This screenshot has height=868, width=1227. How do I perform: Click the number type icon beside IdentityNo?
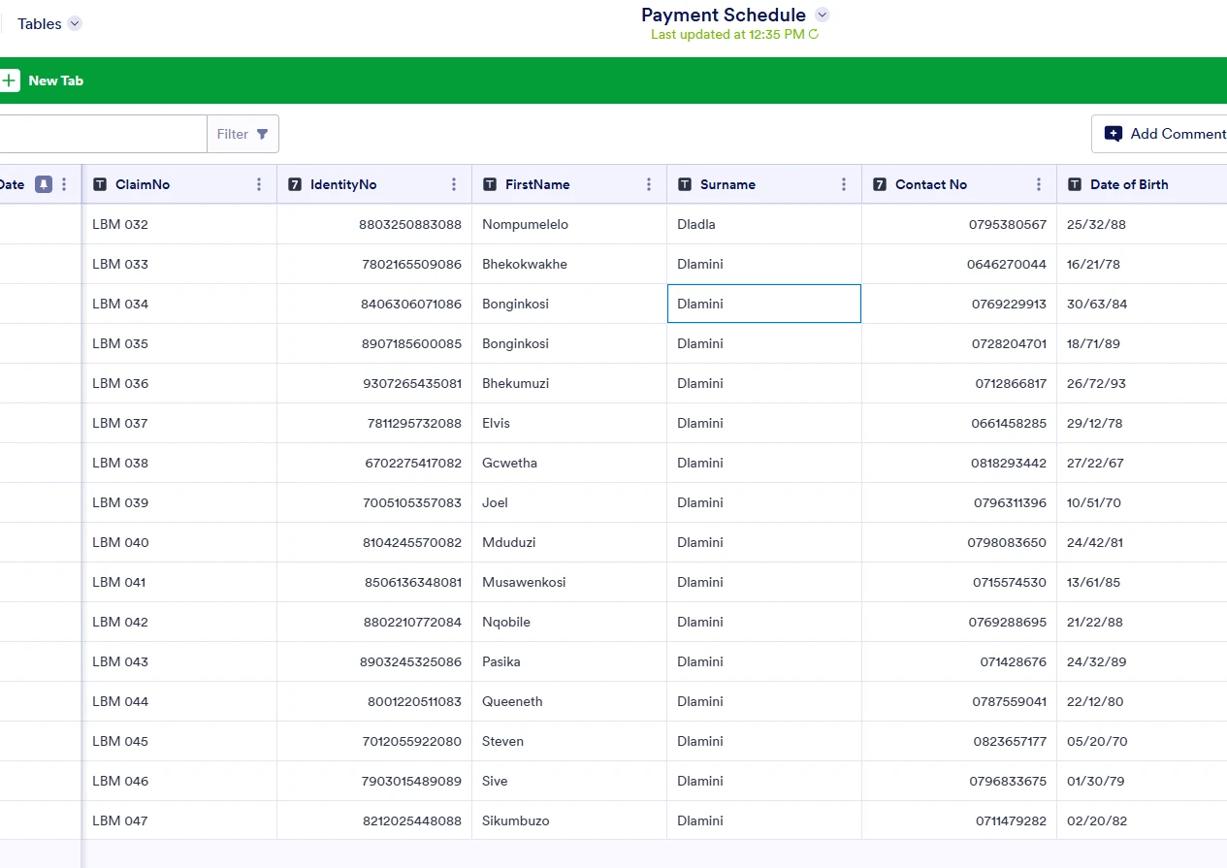(295, 184)
